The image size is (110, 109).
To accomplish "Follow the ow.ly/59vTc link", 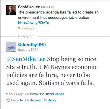I will pos(33,23).
